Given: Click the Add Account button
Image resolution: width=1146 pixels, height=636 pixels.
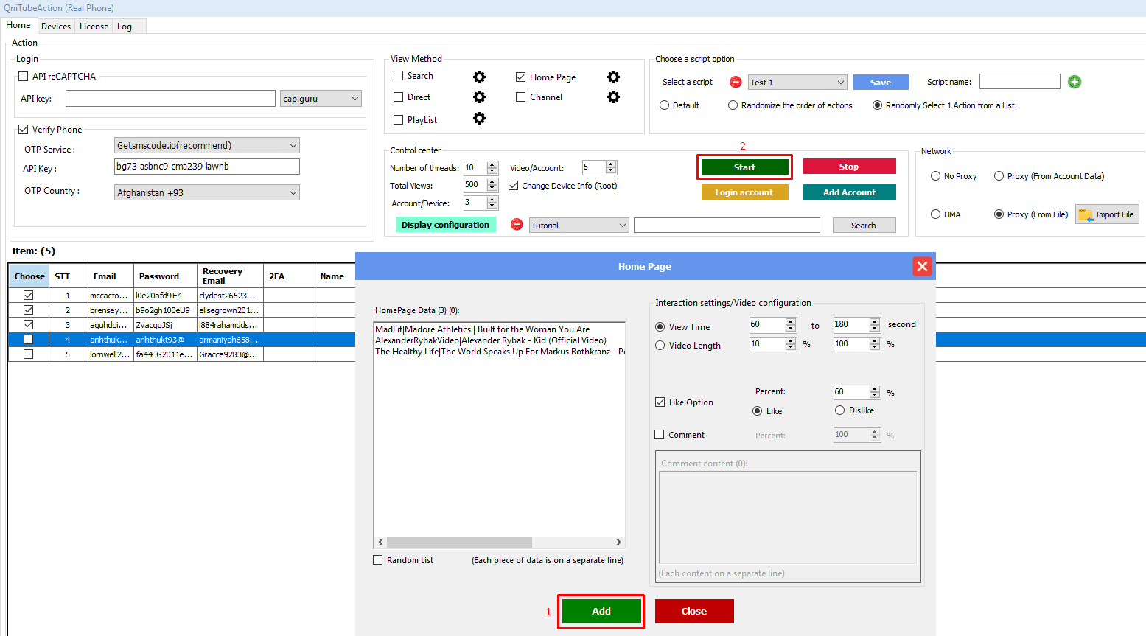Looking at the screenshot, I should [849, 192].
